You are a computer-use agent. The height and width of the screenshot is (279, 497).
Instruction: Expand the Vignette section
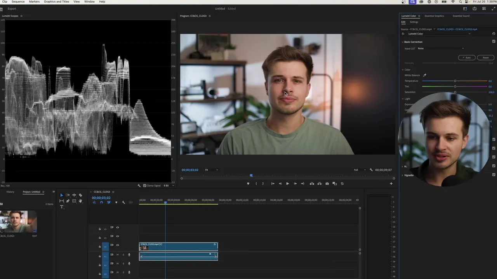coord(403,175)
